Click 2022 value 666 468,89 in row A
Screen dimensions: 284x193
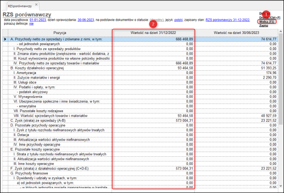click(x=184, y=39)
